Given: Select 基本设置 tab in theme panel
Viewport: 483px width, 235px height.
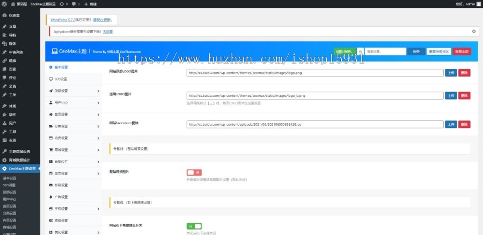Looking at the screenshot, I should (74, 67).
